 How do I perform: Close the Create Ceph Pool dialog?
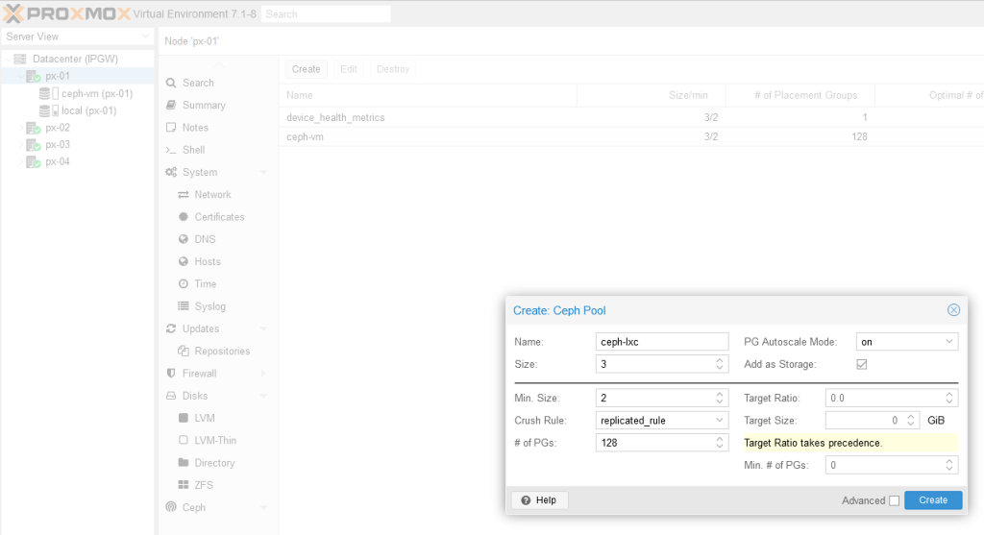953,310
